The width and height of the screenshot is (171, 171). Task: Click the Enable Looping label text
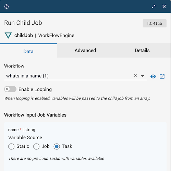point(35,89)
